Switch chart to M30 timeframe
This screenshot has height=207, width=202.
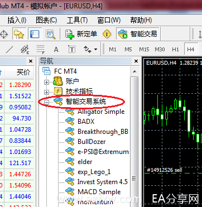(x=160, y=50)
